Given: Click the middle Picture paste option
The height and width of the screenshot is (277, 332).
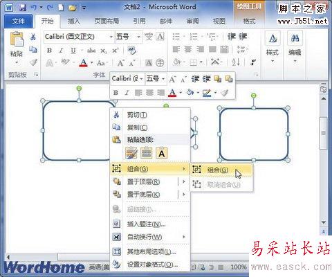Looking at the screenshot, I should (147, 153).
